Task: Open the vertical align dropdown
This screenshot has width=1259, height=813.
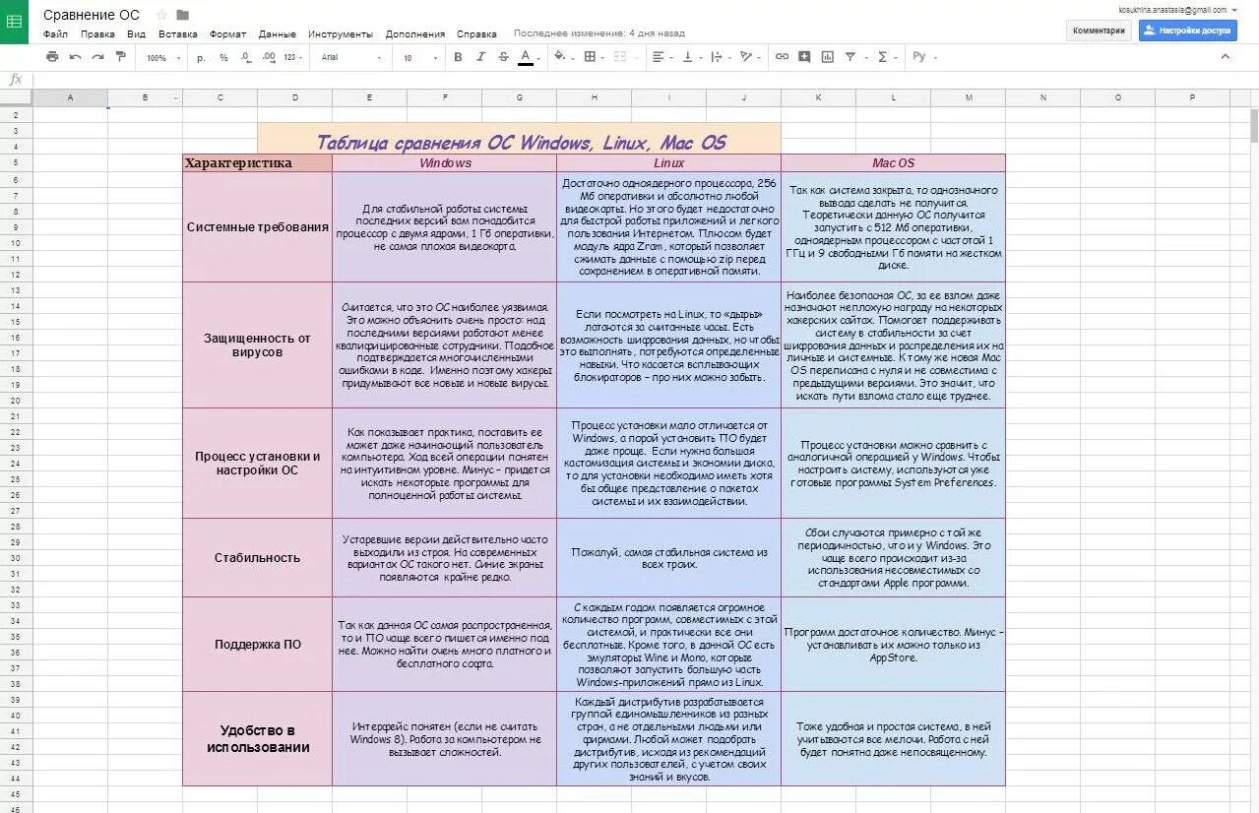Action: tap(690, 57)
